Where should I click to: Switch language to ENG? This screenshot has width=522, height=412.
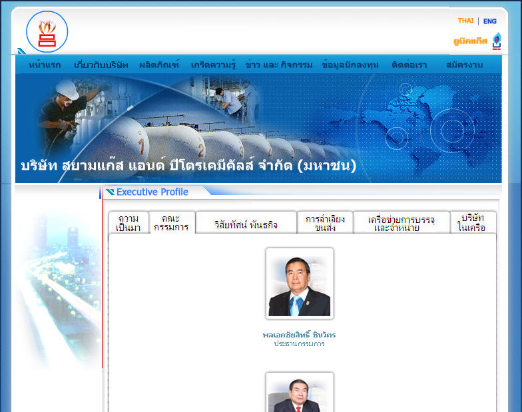[490, 21]
